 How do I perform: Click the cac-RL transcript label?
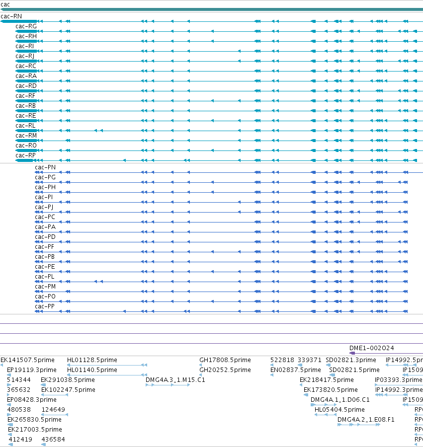[x=25, y=126]
